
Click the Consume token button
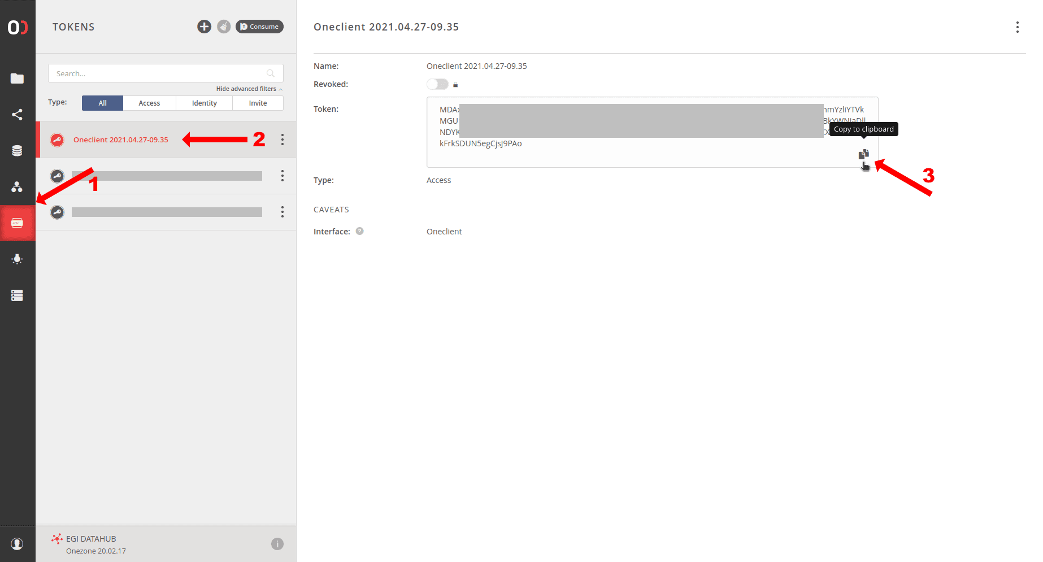(x=259, y=27)
